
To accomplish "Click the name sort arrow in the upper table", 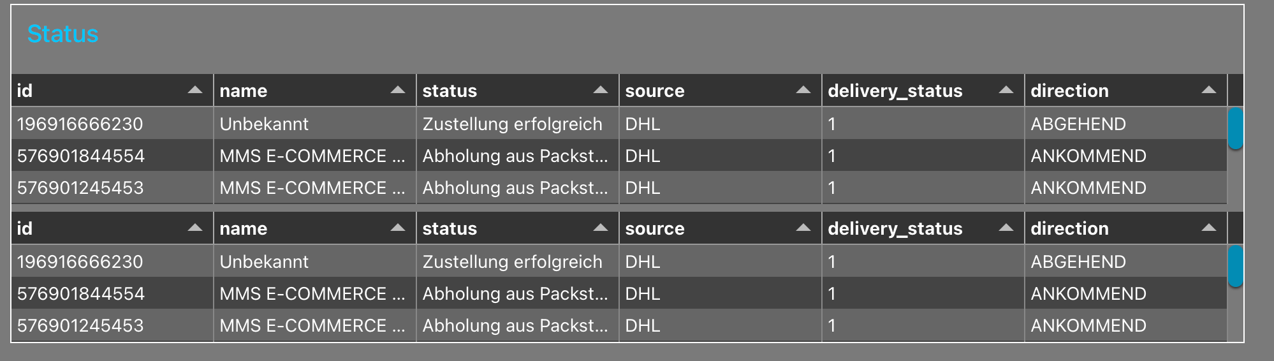I will click(398, 90).
